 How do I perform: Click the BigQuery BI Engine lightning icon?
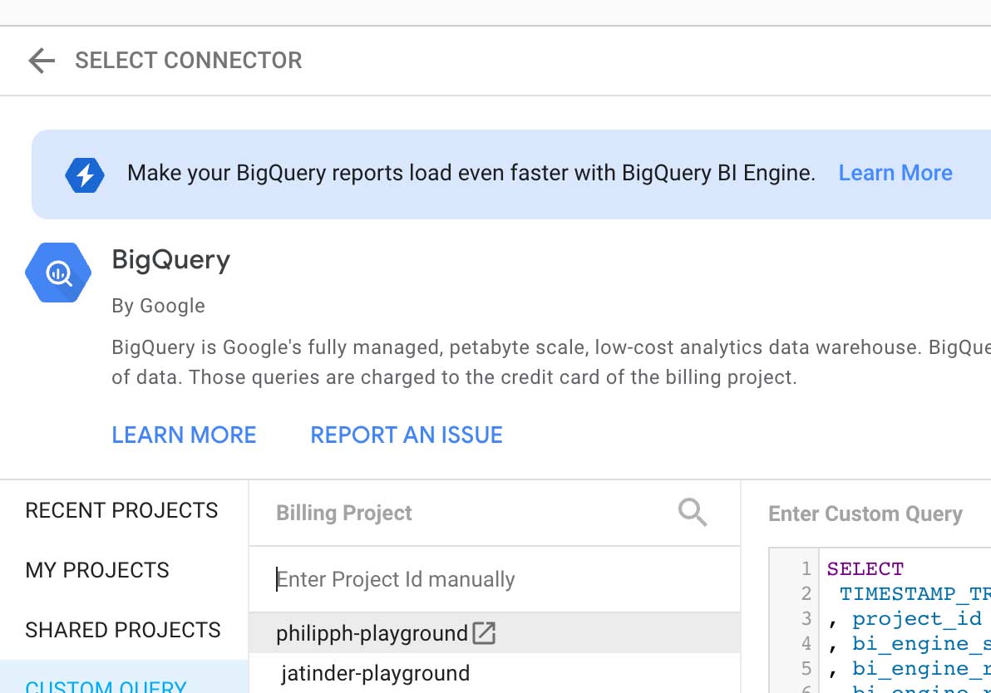click(85, 175)
